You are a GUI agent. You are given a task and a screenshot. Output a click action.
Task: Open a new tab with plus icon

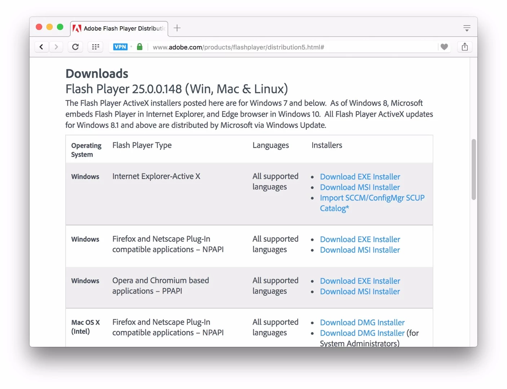(177, 28)
